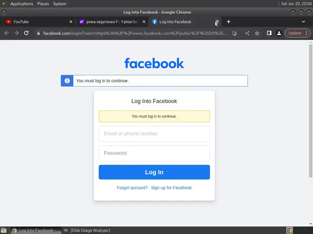
Task: Close the YouTube tab
Action: coord(71,22)
